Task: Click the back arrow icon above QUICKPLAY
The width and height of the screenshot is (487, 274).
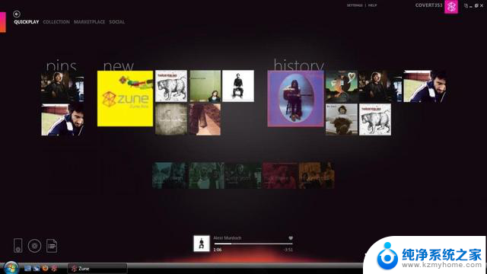Action: (x=17, y=14)
